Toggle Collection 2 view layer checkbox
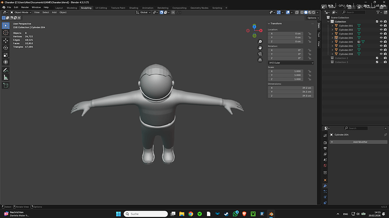The image size is (389, 218). 377,58
